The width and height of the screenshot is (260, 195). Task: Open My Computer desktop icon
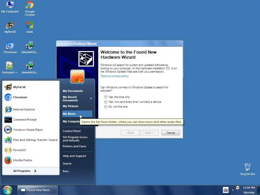click(10, 7)
